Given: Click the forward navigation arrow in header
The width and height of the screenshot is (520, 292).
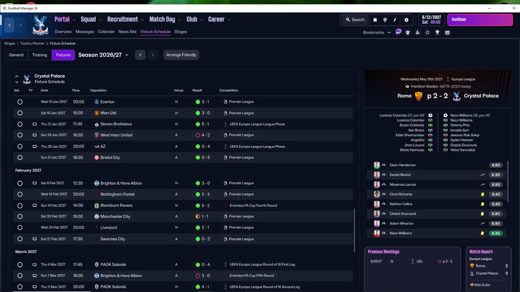Looking at the screenshot, I should [x=20, y=25].
